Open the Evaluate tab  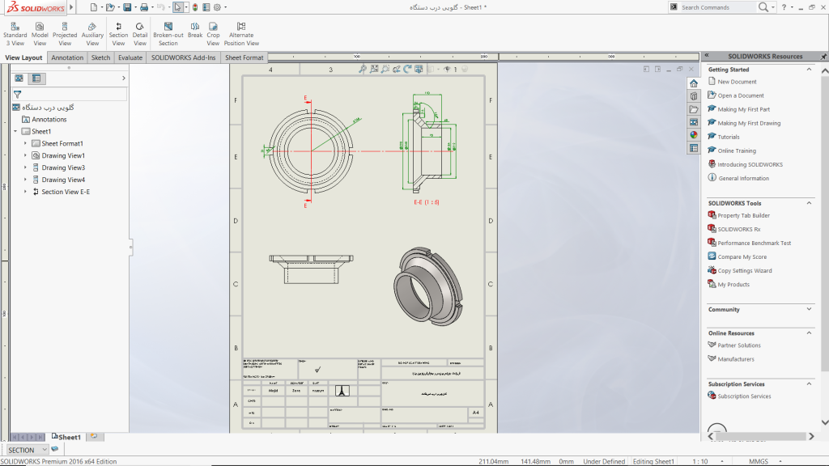(x=130, y=57)
